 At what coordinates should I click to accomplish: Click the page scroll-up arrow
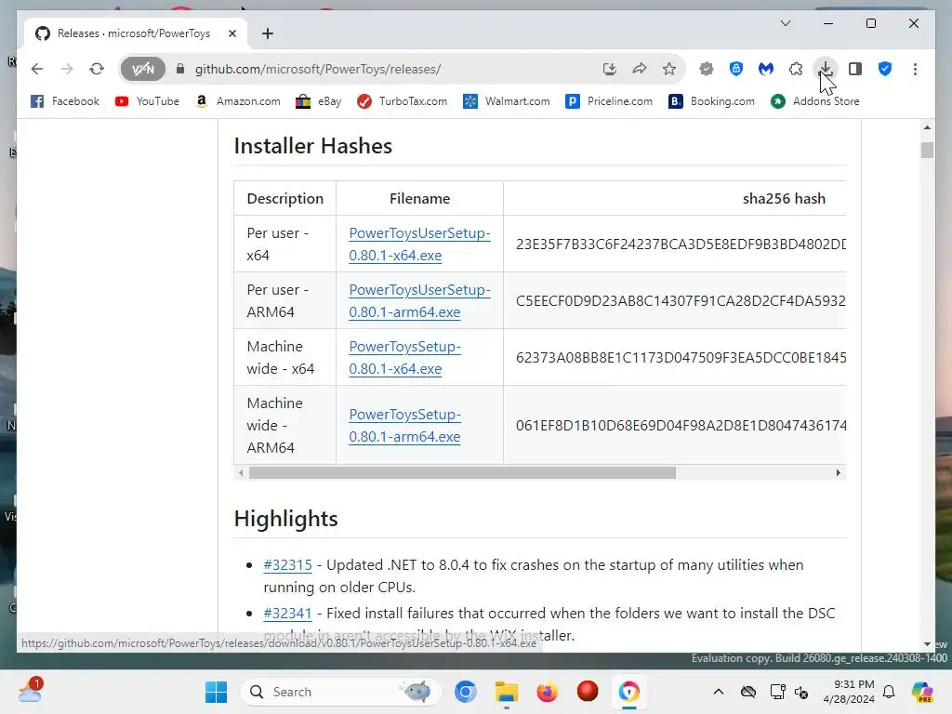coord(927,127)
